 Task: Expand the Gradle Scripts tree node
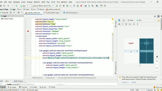point(7,19)
